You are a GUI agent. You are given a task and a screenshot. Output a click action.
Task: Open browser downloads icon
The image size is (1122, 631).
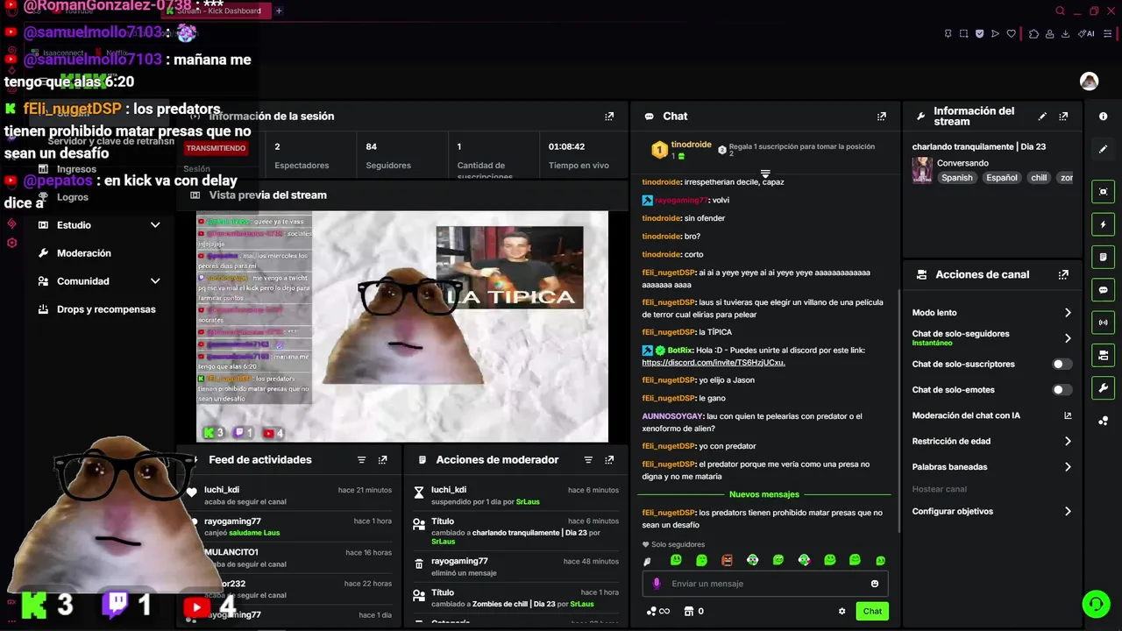[x=1065, y=34]
